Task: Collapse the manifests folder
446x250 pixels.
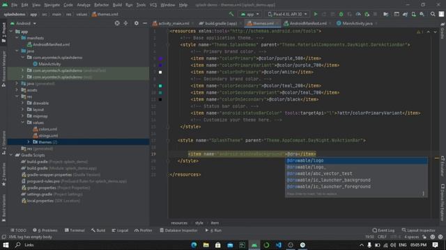Action: coord(17,38)
